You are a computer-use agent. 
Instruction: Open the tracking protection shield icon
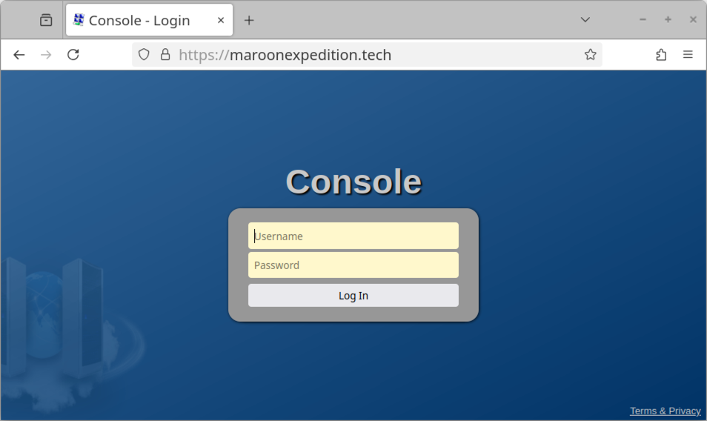144,55
